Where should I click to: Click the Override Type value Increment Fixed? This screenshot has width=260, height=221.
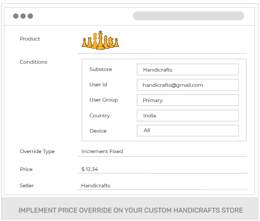[102, 152]
